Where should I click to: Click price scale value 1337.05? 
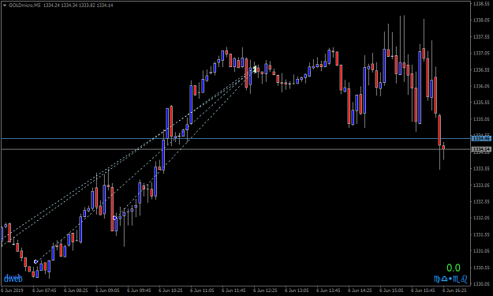coord(481,53)
